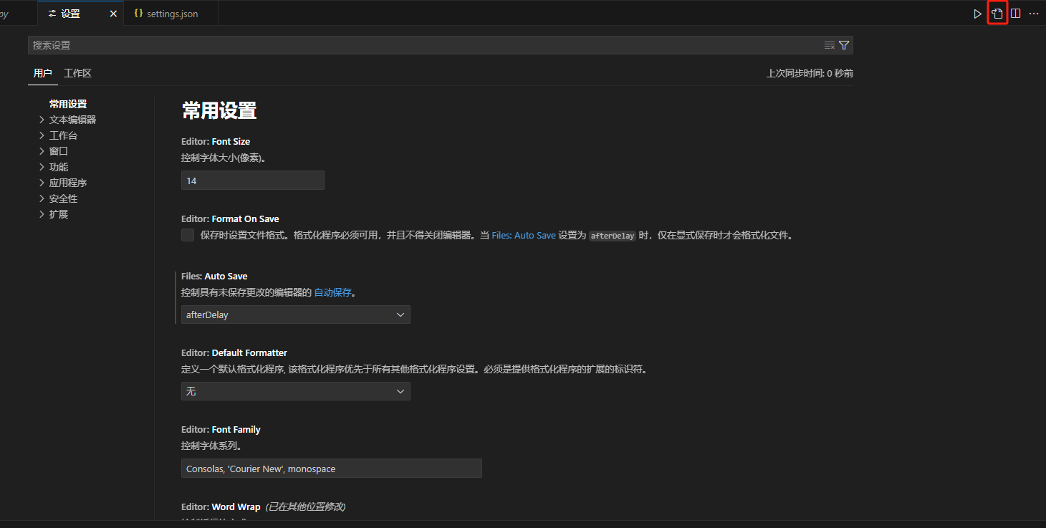Open the Split Editor icon
This screenshot has height=528, width=1046.
(1015, 13)
